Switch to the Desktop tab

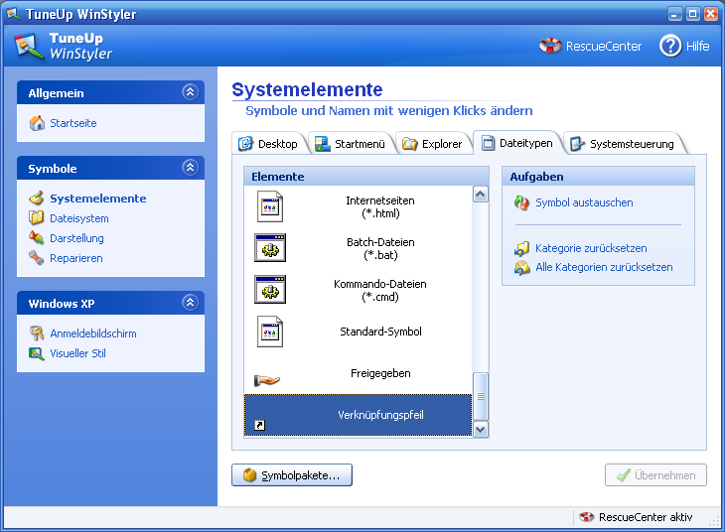269,144
